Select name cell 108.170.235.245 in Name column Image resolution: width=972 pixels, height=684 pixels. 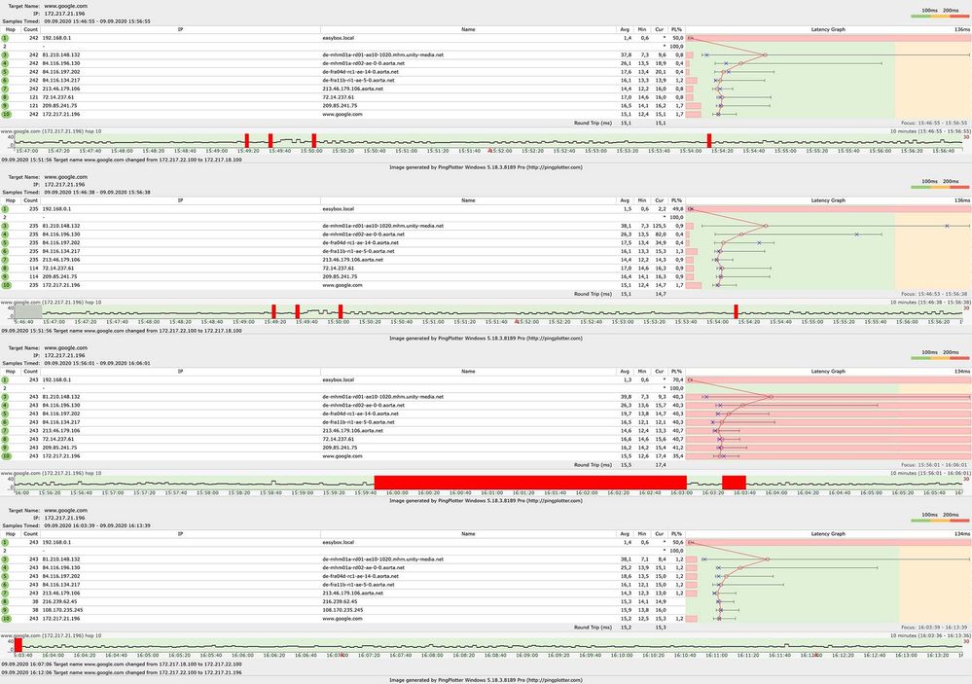click(x=342, y=610)
